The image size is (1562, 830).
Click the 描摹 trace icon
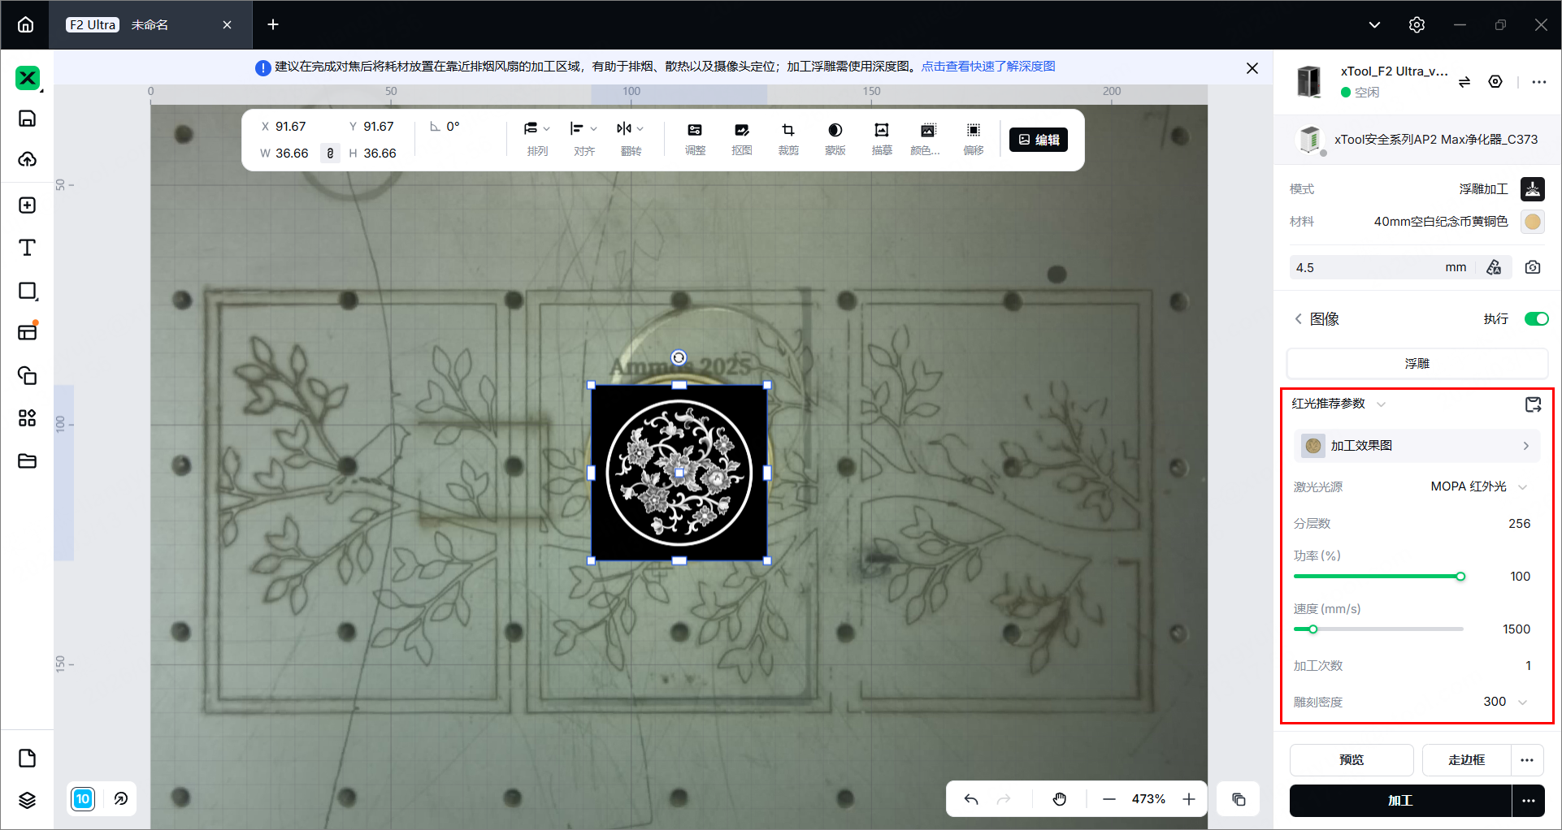(x=882, y=139)
